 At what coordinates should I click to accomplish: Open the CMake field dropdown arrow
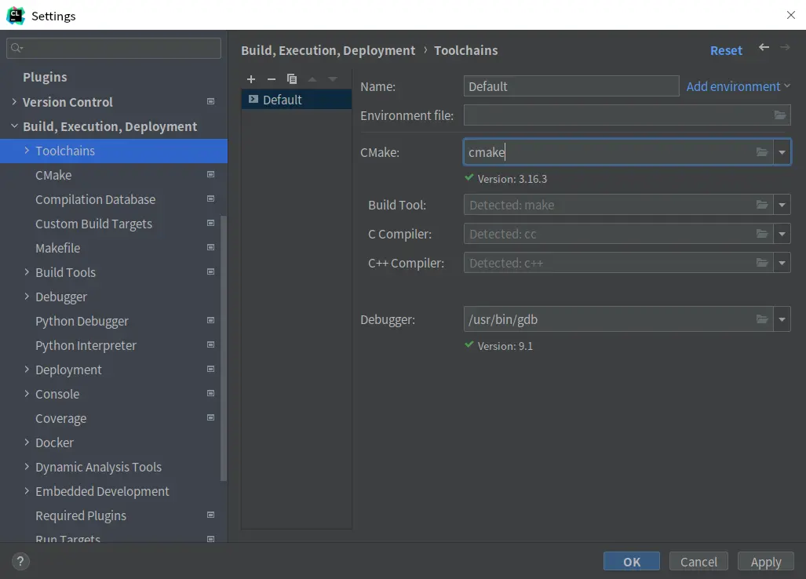pyautogui.click(x=782, y=152)
